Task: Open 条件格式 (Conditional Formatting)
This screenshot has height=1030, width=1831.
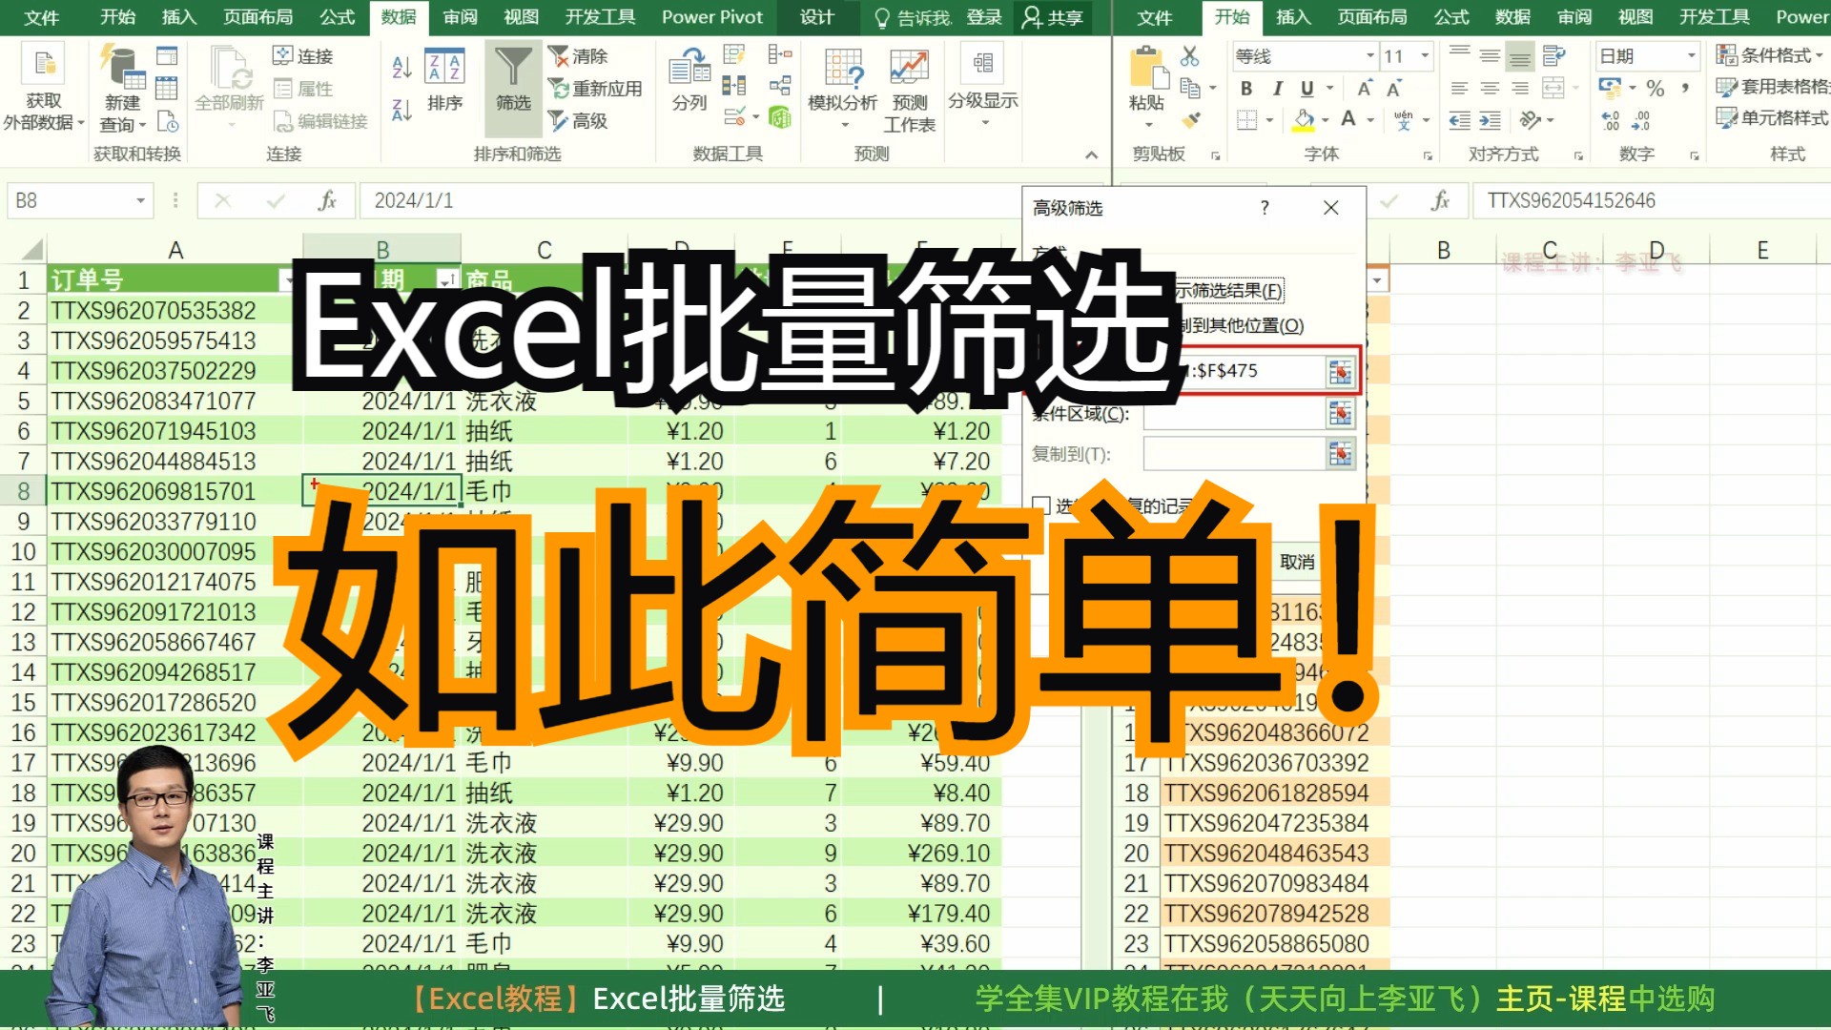Action: click(1773, 54)
